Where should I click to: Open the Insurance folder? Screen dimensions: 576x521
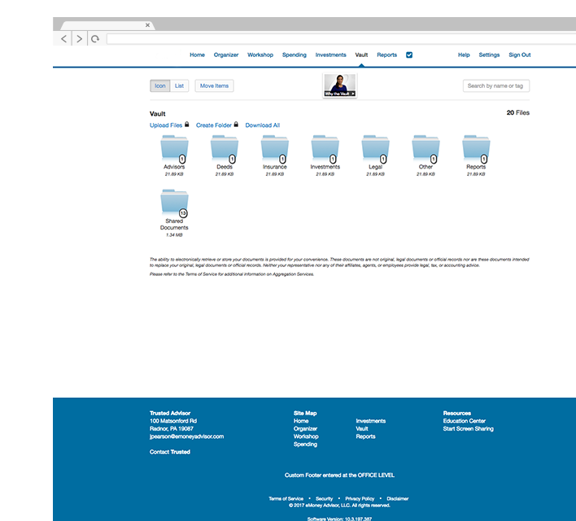click(x=275, y=149)
